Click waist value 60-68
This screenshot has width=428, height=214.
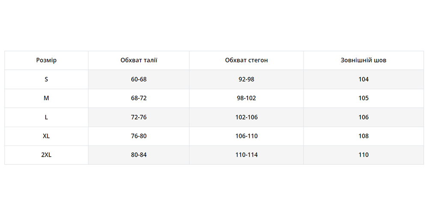click(x=139, y=79)
